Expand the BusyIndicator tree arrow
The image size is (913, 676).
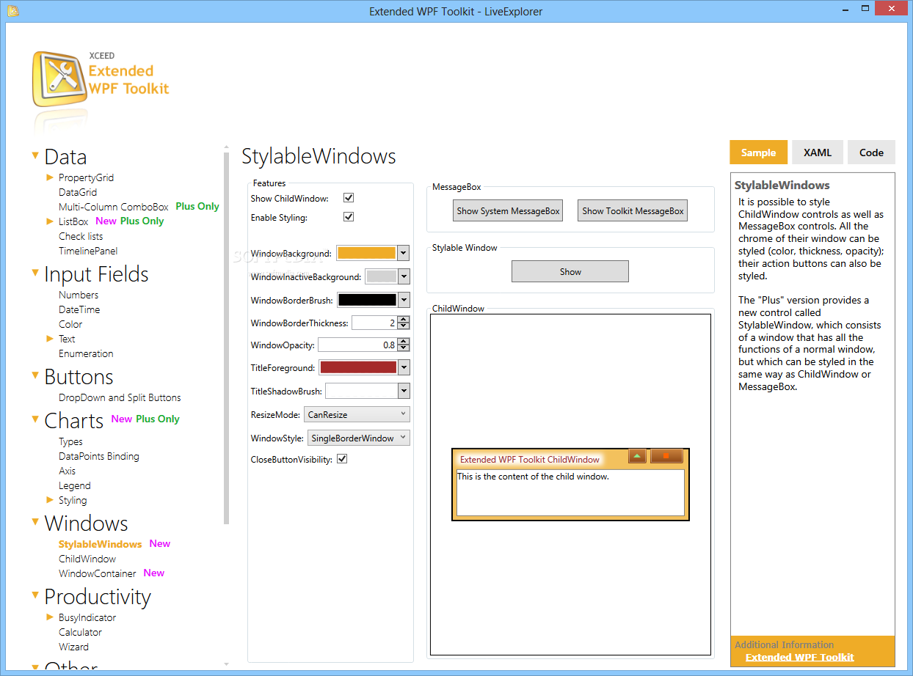50,617
